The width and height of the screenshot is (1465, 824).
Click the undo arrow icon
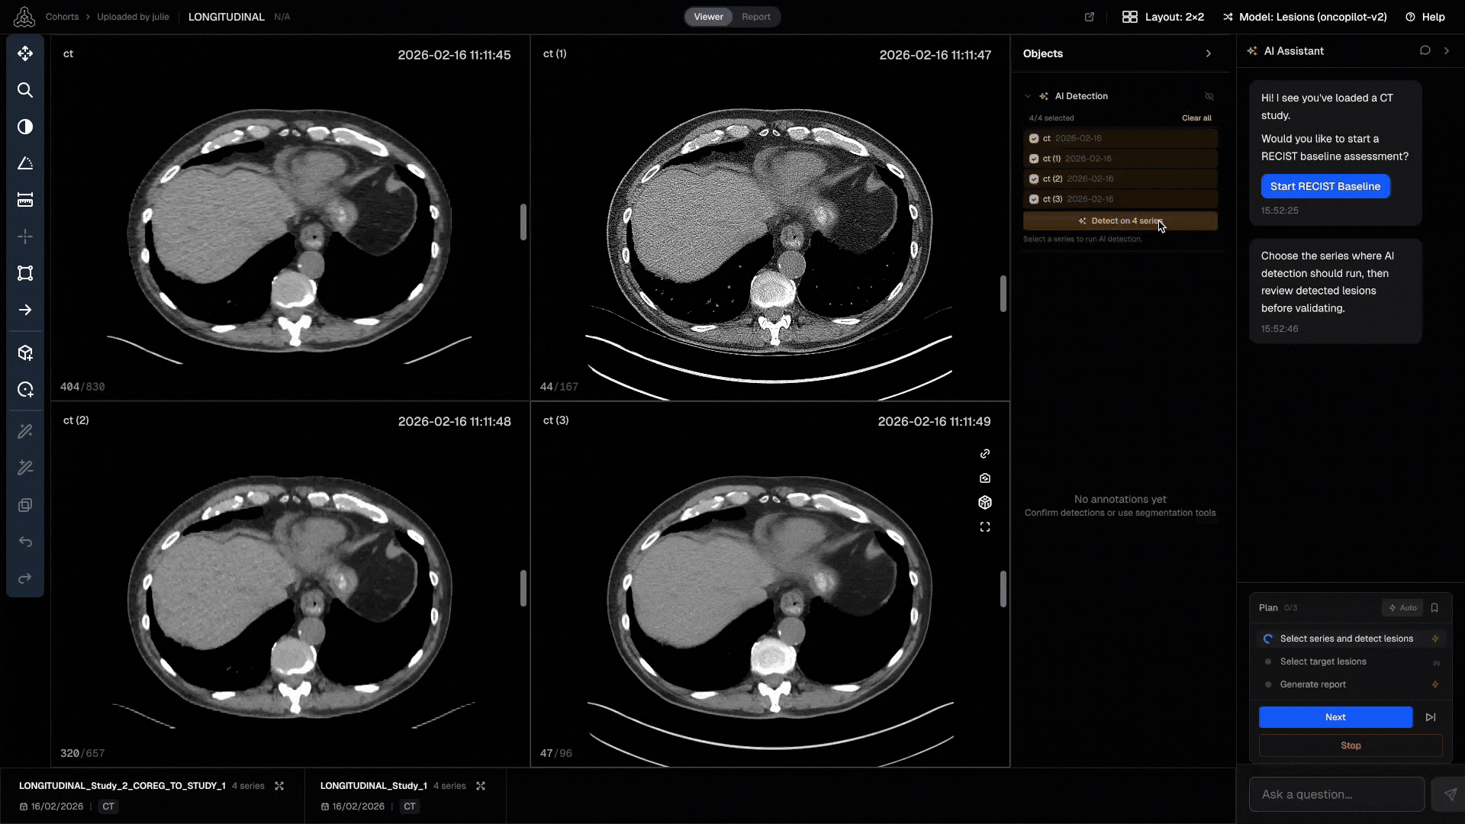25,542
